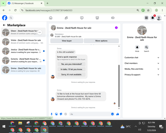Expand Customize chat section

click(x=142, y=58)
